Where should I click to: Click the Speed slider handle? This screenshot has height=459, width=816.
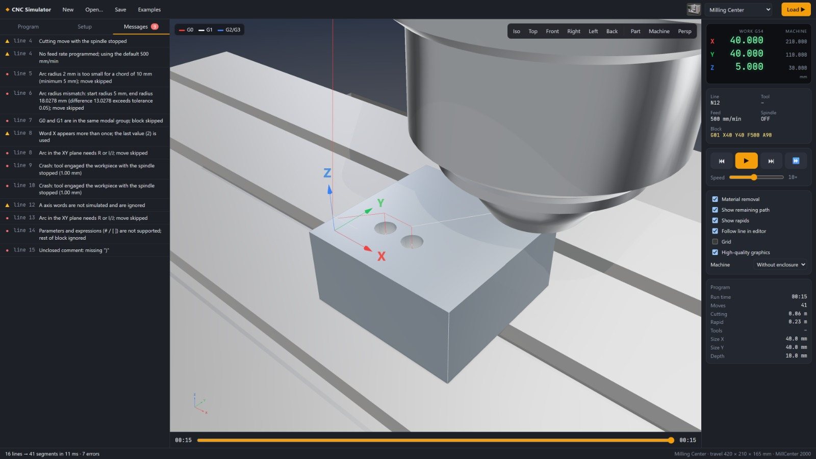pos(754,177)
